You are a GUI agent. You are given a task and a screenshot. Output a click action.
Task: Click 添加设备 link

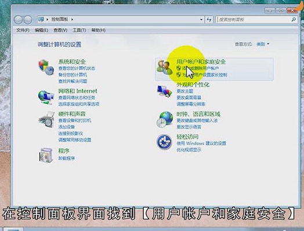[67, 127]
